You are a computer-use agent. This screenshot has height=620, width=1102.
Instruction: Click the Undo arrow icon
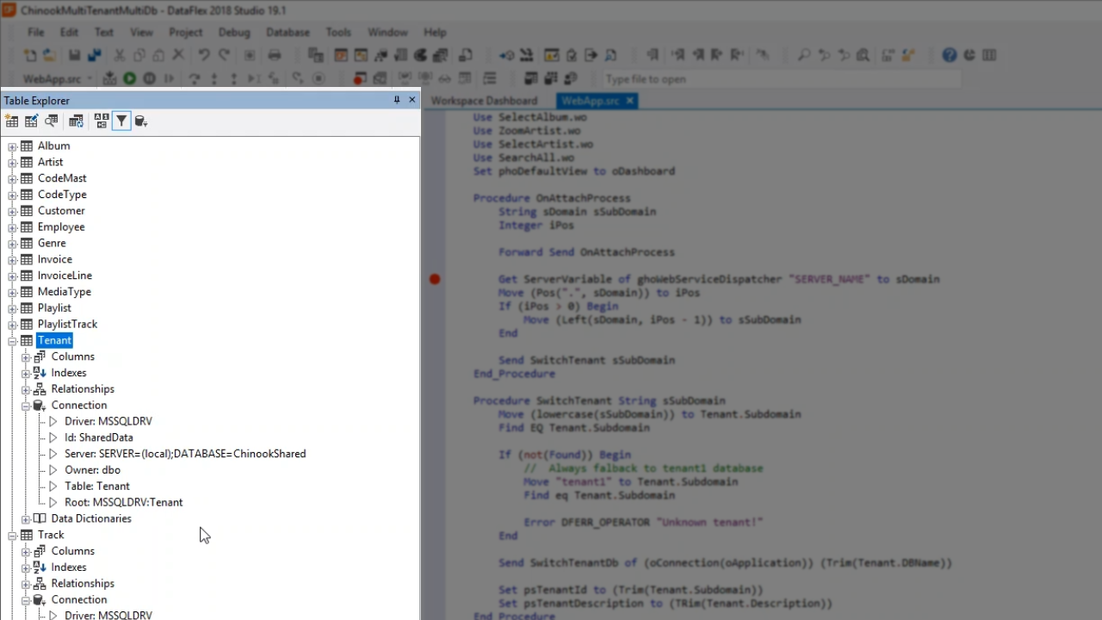click(203, 55)
